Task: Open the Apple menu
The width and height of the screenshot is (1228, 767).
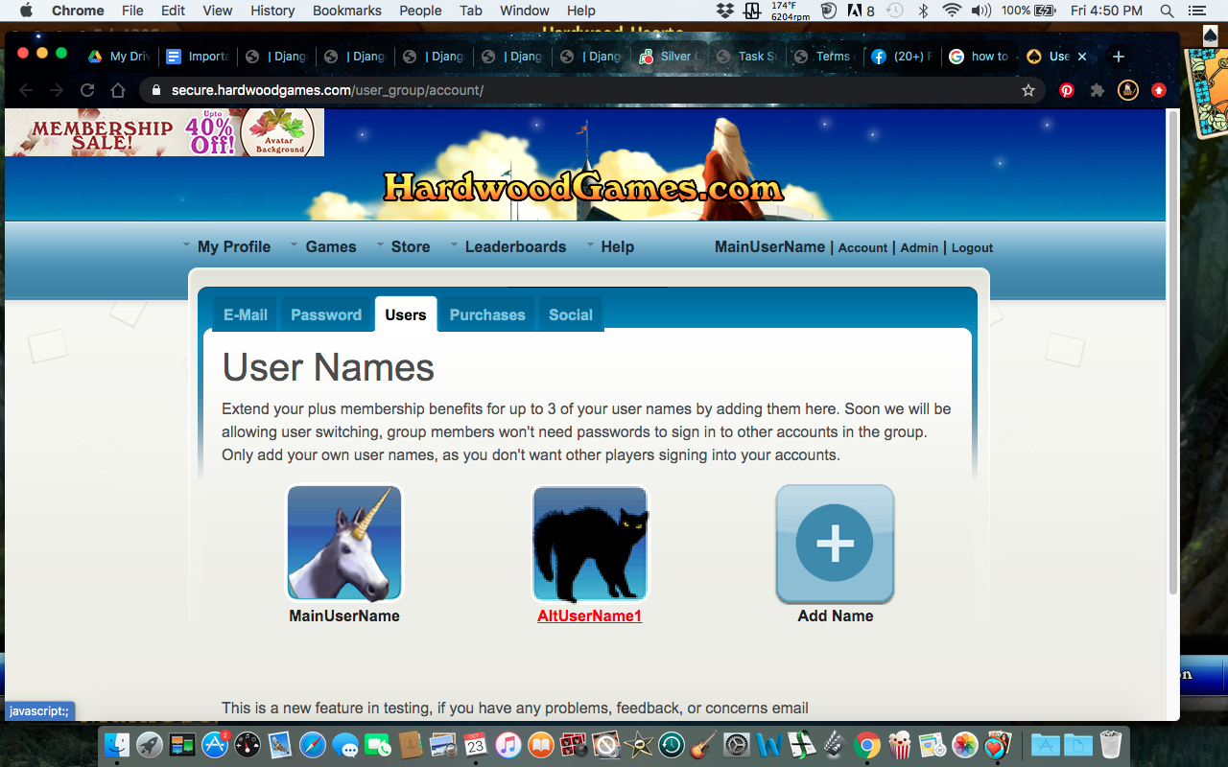Action: pyautogui.click(x=26, y=11)
